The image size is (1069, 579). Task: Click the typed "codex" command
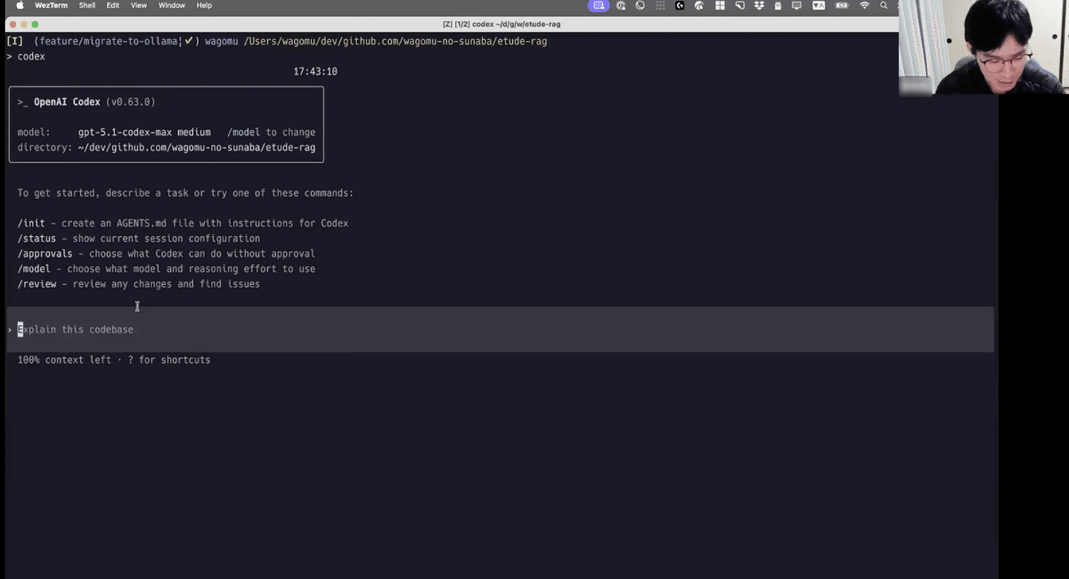click(31, 56)
